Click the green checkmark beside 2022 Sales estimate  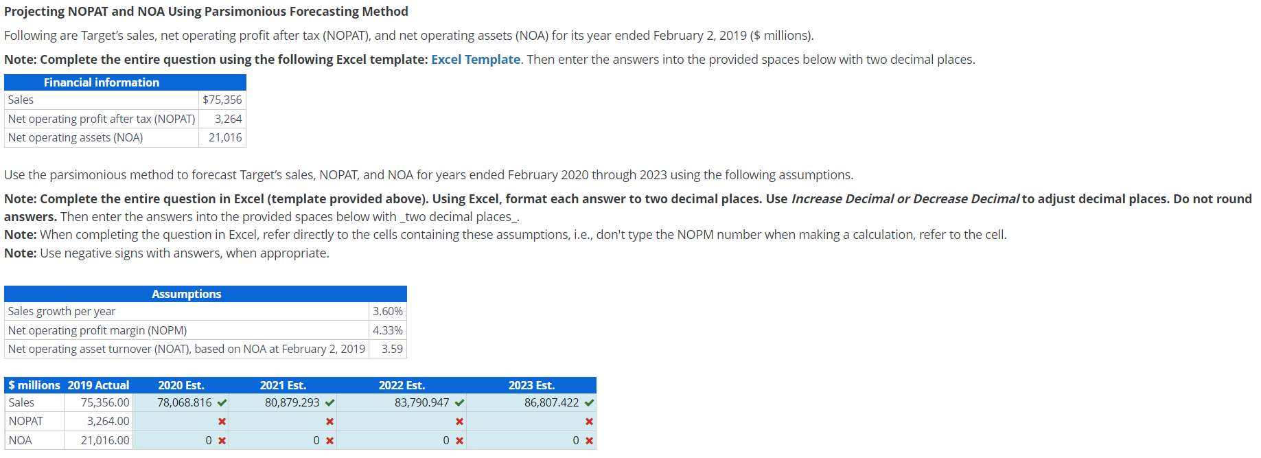tap(459, 402)
